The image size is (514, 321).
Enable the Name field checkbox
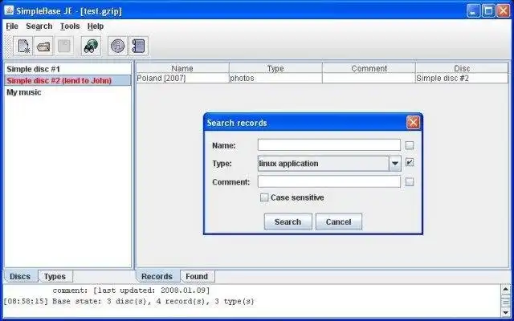(410, 145)
